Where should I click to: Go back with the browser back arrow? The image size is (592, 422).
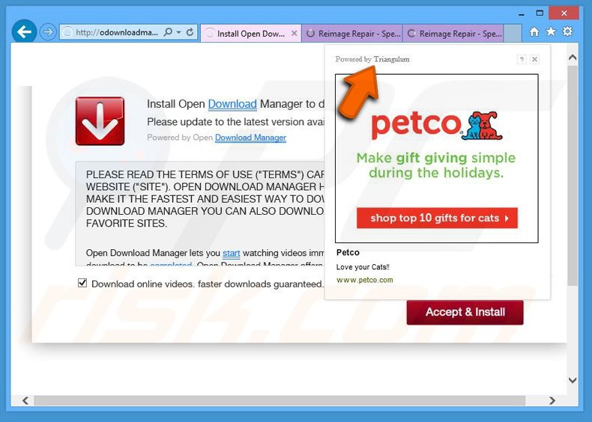(x=24, y=31)
